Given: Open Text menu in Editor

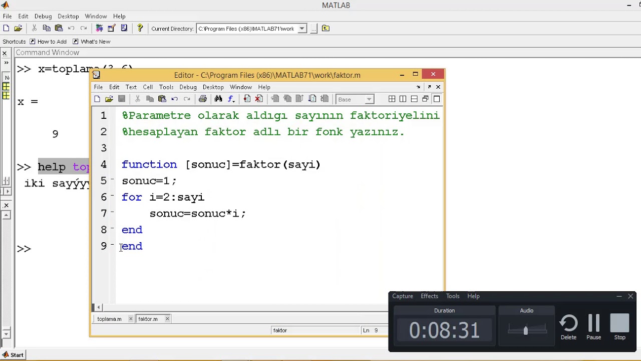Looking at the screenshot, I should 131,87.
